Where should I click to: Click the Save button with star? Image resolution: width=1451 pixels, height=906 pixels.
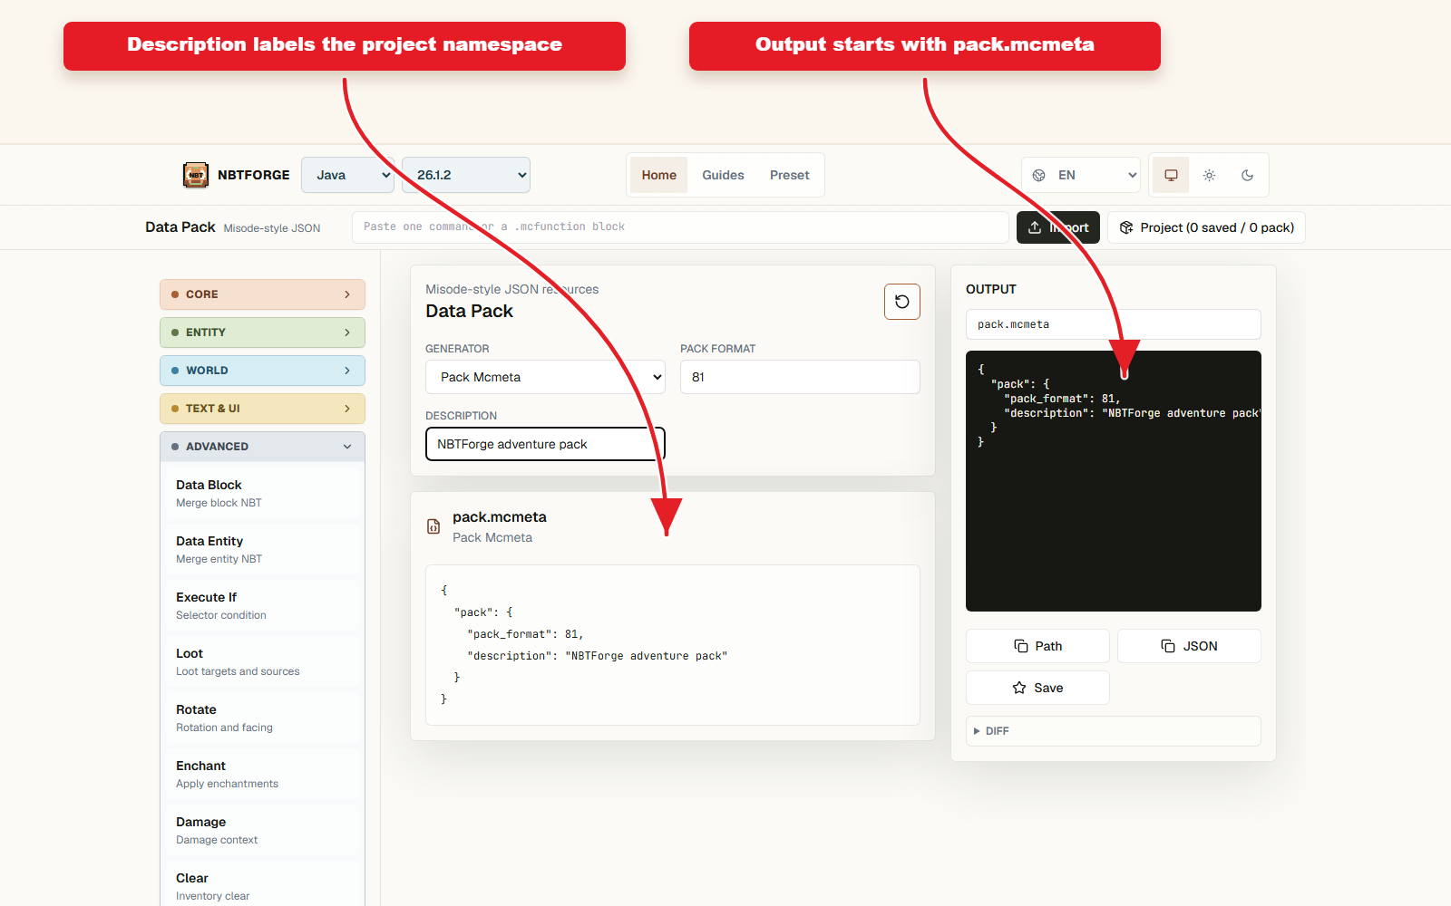[1037, 688]
